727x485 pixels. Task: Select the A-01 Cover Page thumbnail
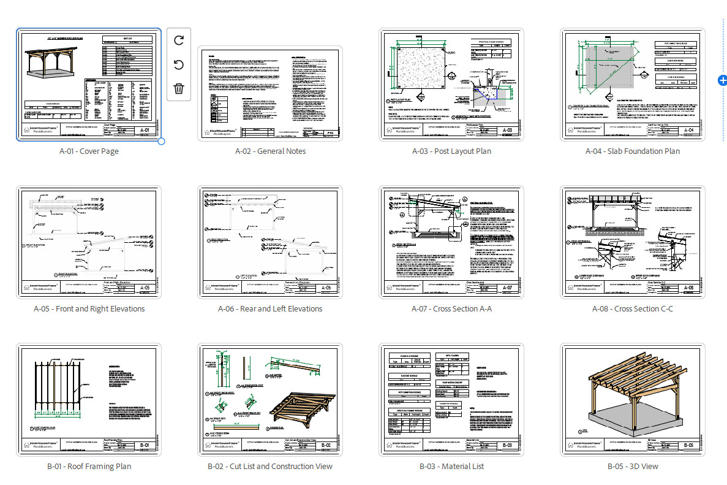pos(89,84)
